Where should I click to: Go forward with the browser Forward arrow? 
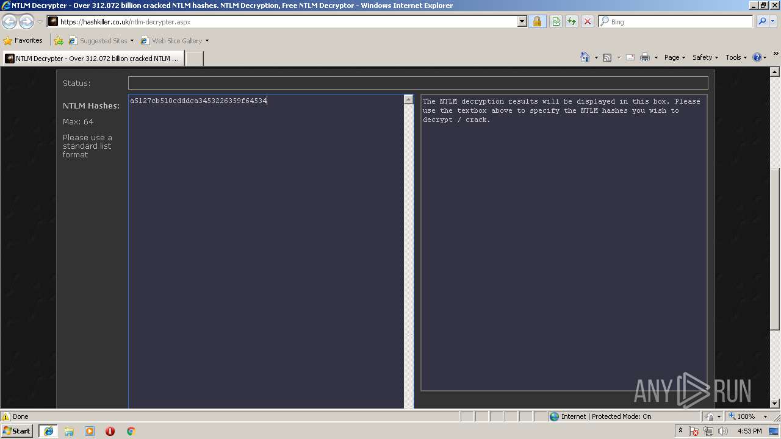point(26,21)
